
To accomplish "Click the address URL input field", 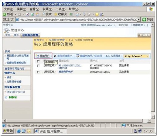I will (x=78, y=19).
